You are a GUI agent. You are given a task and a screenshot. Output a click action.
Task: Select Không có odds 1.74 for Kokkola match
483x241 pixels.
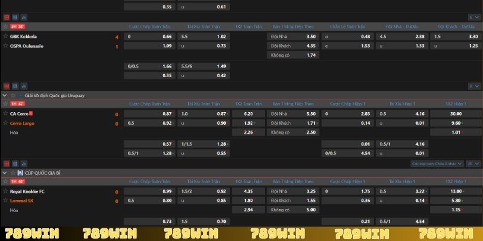pyautogui.click(x=292, y=55)
